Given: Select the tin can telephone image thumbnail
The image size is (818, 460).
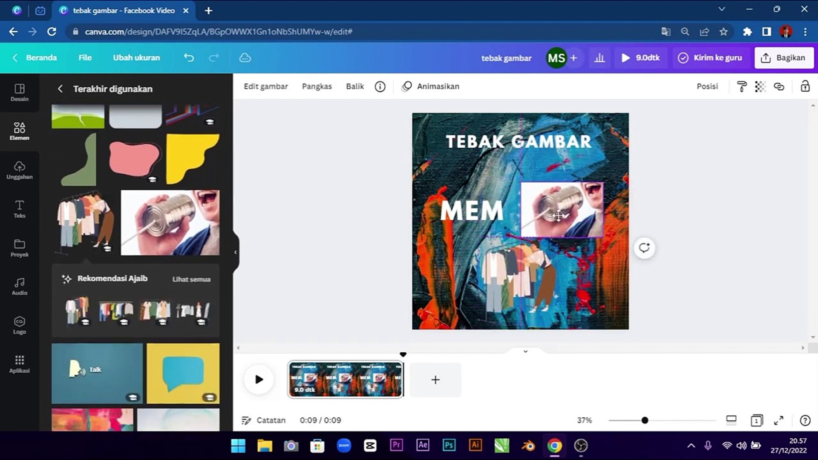Looking at the screenshot, I should [x=170, y=222].
